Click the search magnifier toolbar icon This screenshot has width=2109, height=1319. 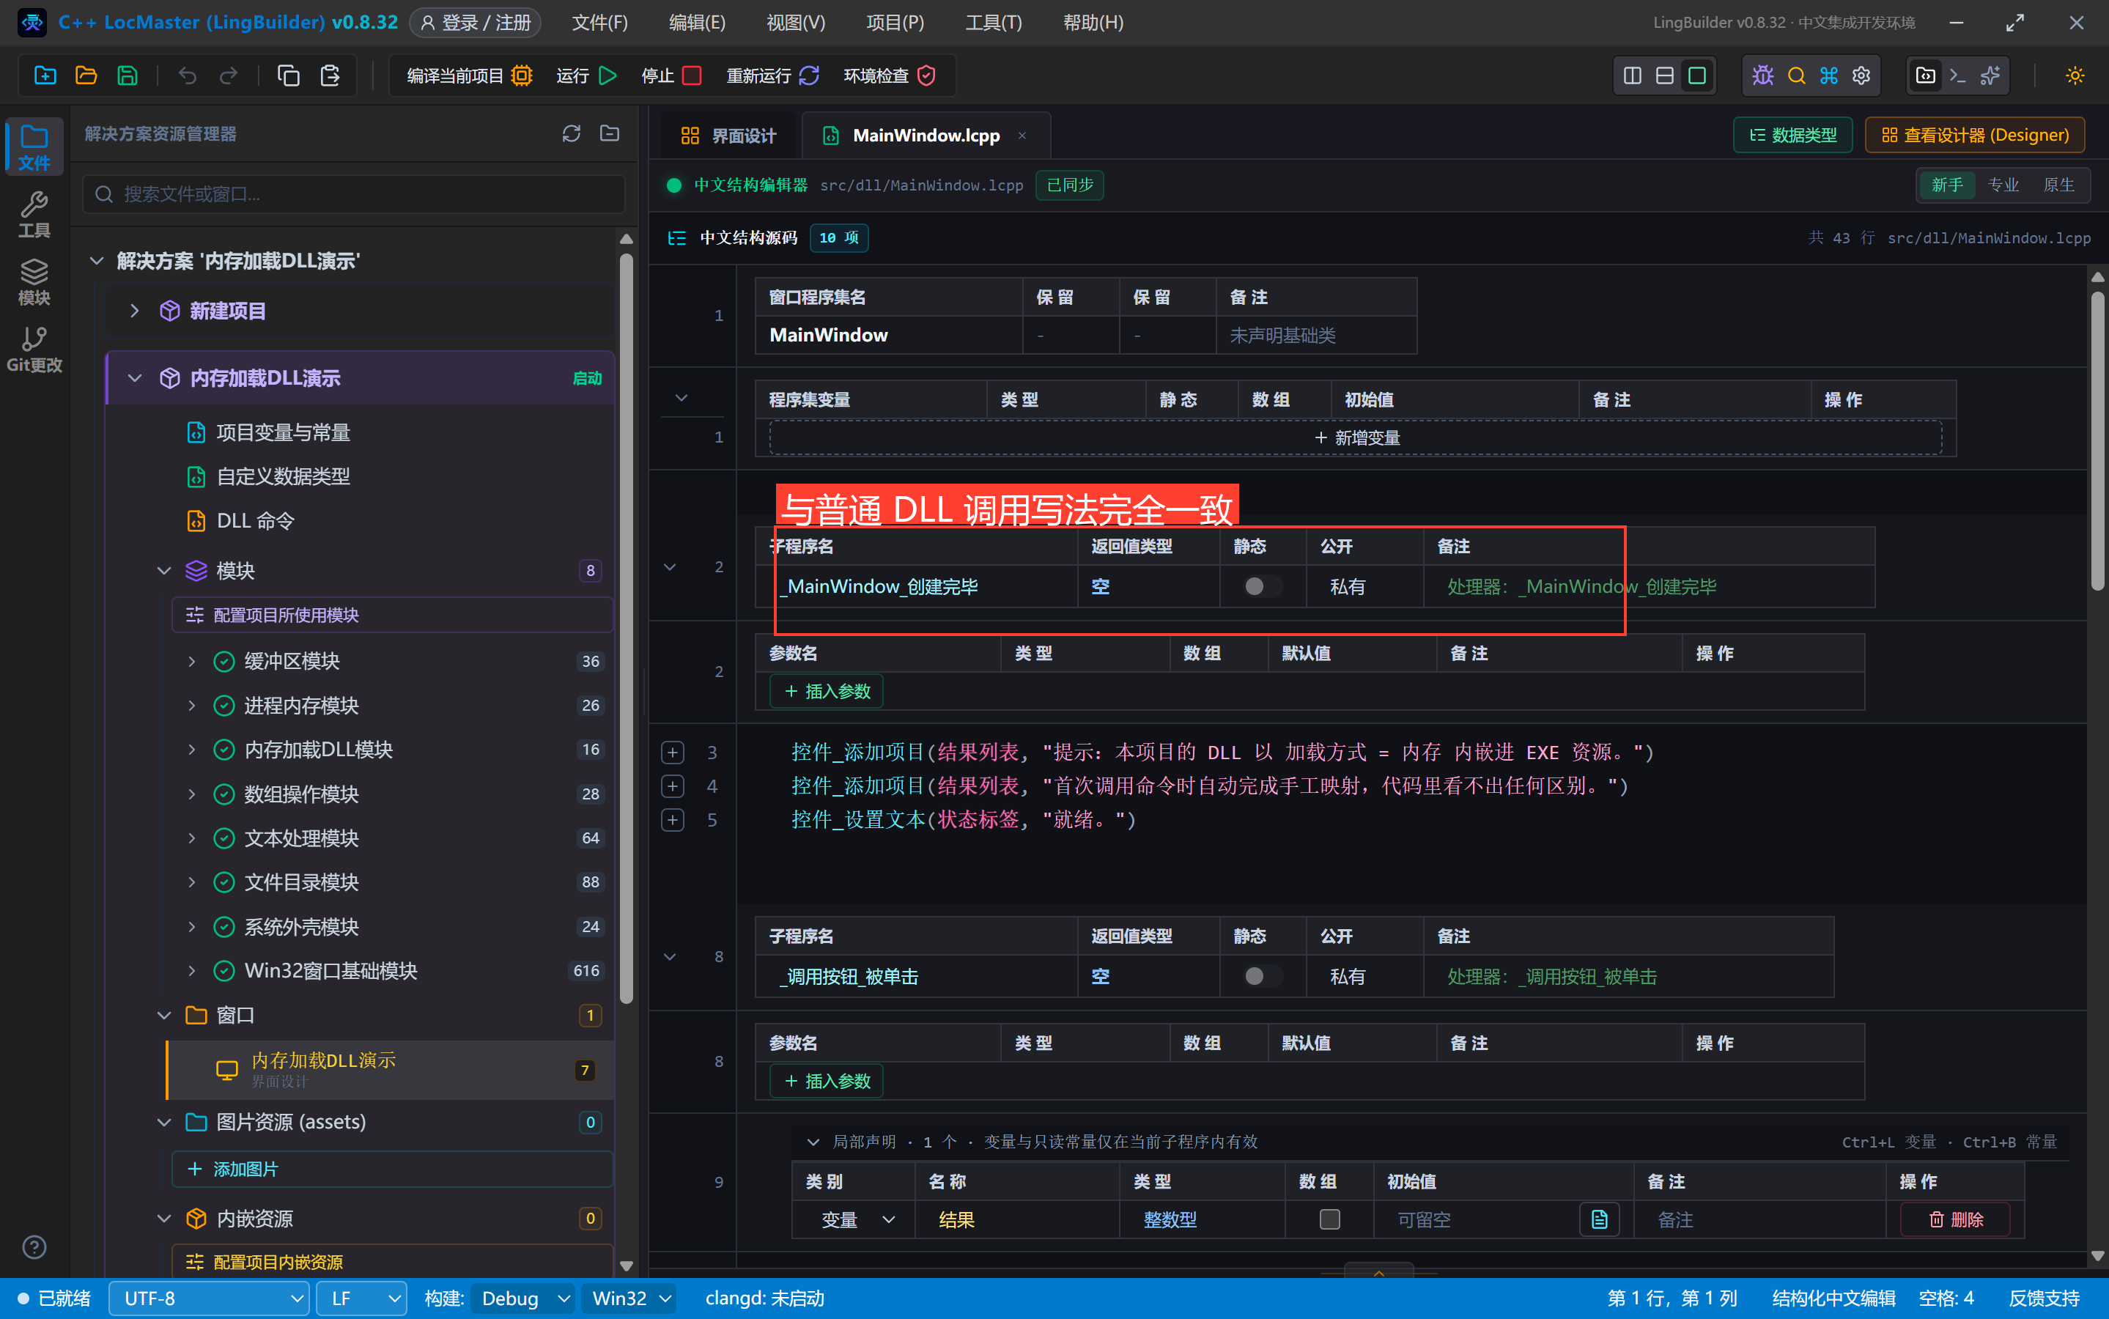tap(1796, 76)
